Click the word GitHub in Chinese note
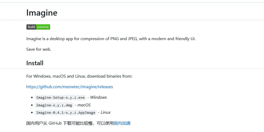 point(55,123)
